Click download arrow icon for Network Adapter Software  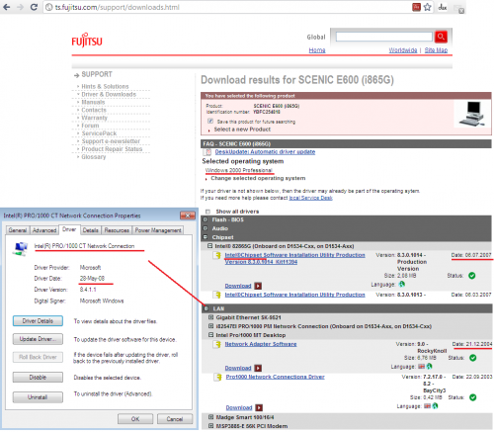258,368
